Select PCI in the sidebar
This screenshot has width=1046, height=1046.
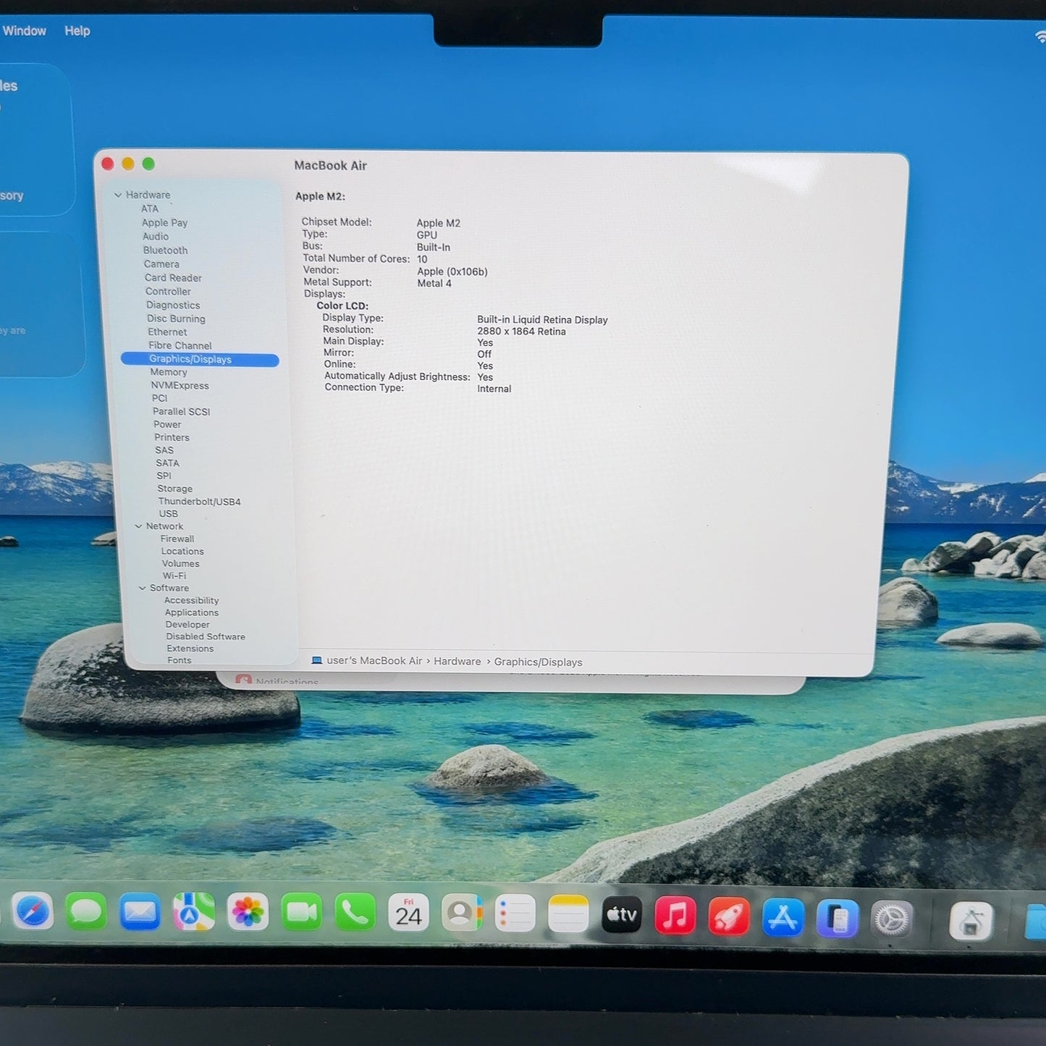point(160,398)
